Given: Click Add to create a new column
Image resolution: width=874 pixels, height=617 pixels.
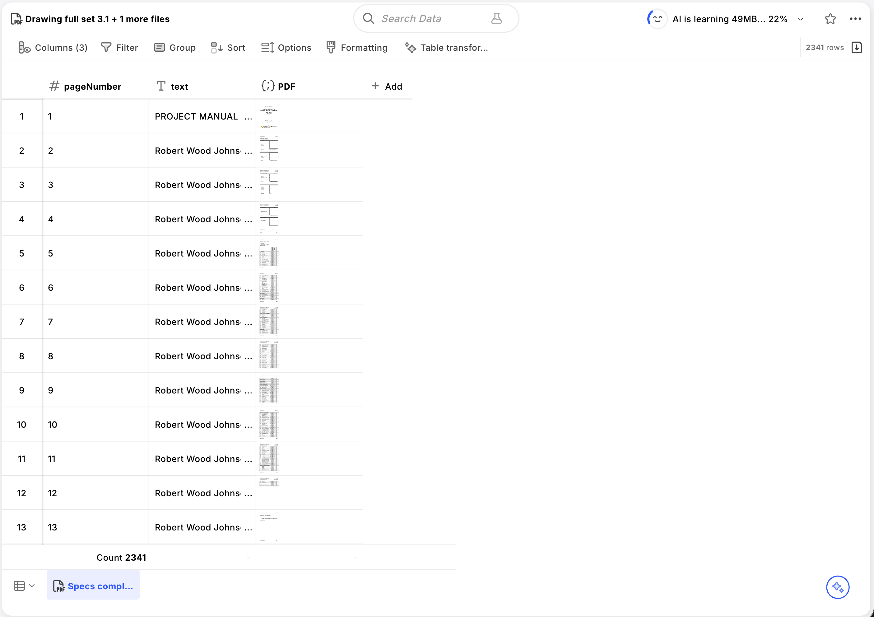Looking at the screenshot, I should 387,86.
